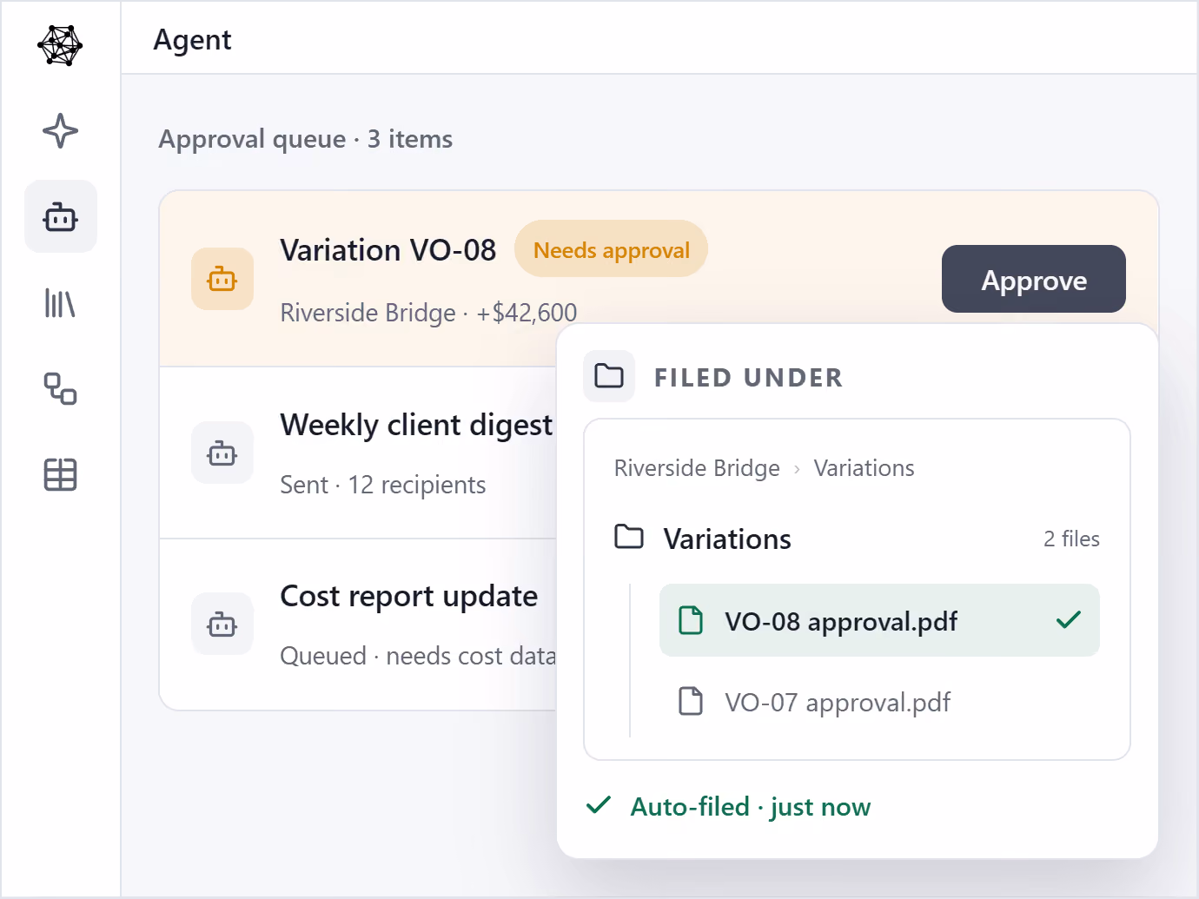Click the Sent · 12 recipients status
This screenshot has height=899, width=1199.
click(382, 485)
